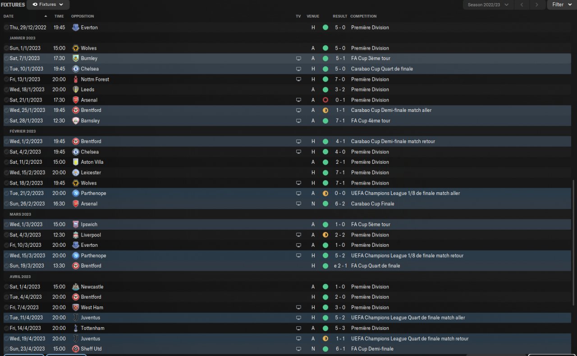Go to the next season with right arrow
This screenshot has width=577, height=356.
click(536, 5)
